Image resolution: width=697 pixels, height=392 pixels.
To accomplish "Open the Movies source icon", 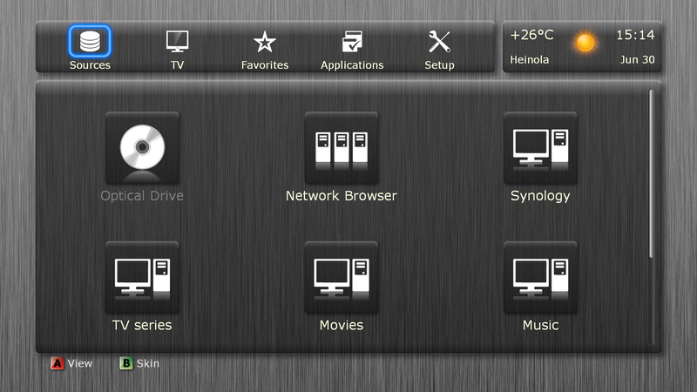I will 342,277.
